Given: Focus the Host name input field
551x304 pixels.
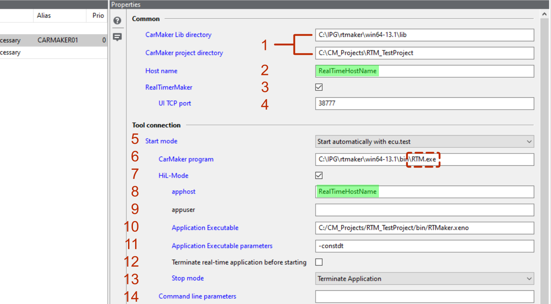Looking at the screenshot, I should (x=425, y=71).
